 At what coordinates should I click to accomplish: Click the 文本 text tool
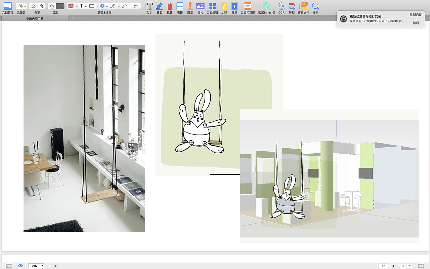[x=149, y=8]
